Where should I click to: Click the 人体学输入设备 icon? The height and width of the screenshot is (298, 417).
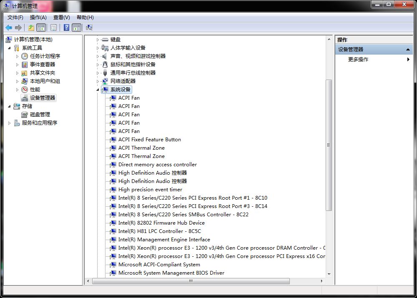pyautogui.click(x=105, y=48)
